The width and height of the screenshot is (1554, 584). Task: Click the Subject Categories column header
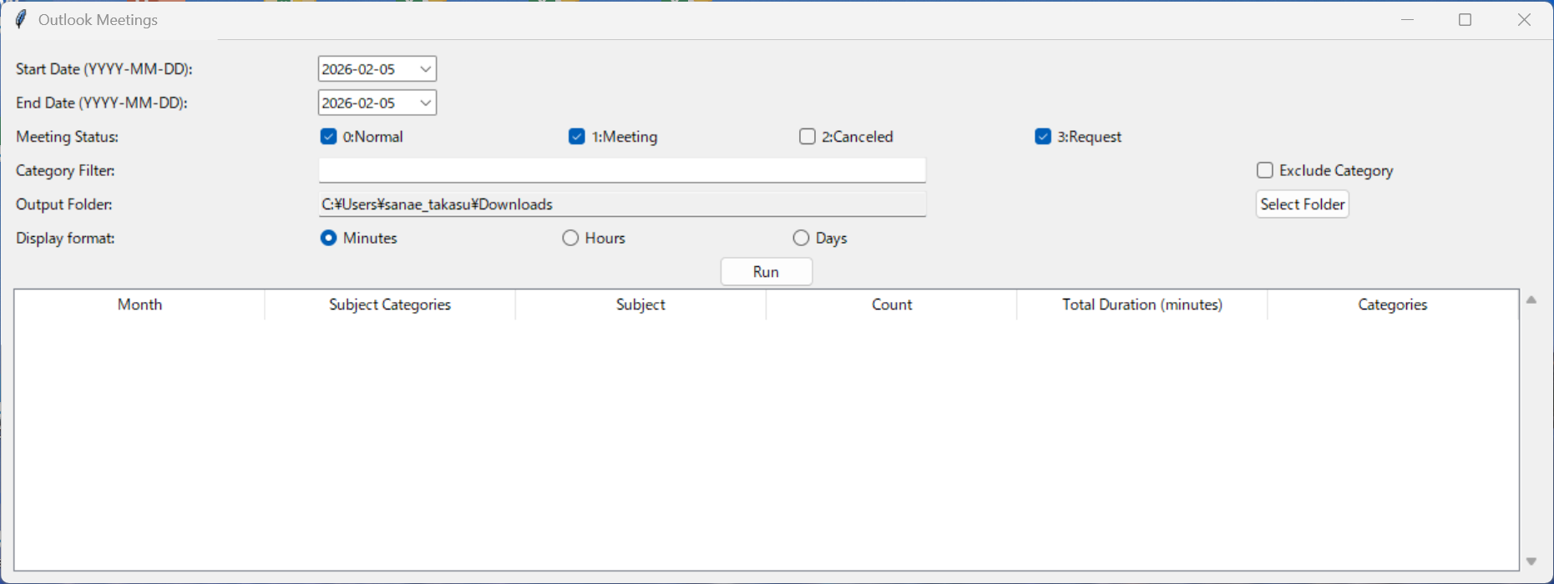tap(390, 305)
